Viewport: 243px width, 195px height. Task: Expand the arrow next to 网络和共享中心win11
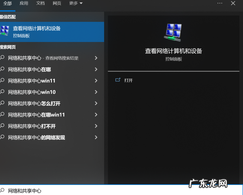click(x=96, y=81)
